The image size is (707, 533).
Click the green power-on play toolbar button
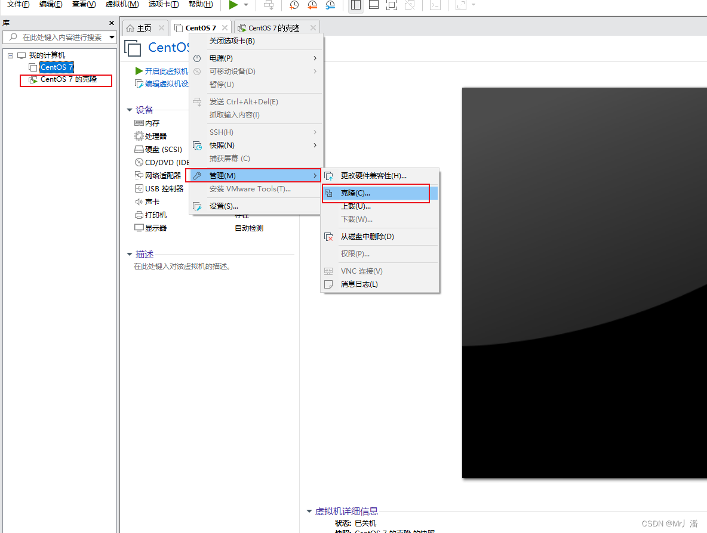pyautogui.click(x=233, y=5)
